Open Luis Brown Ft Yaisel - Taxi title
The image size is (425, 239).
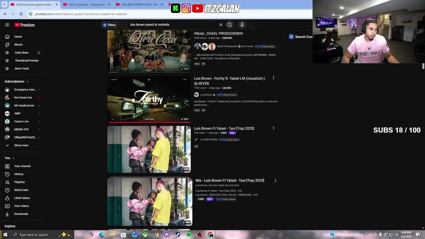tap(224, 128)
